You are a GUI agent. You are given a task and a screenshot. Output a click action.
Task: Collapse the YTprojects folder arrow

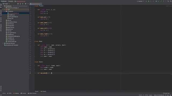coord(5,11)
